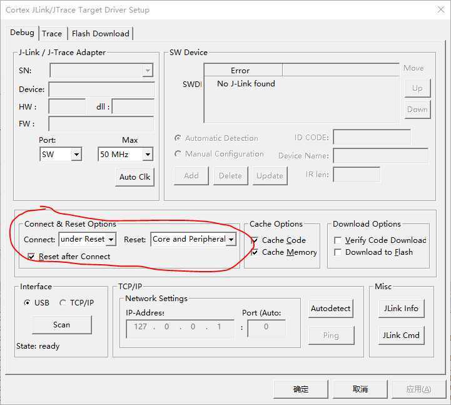Click the HW version field

67,106
